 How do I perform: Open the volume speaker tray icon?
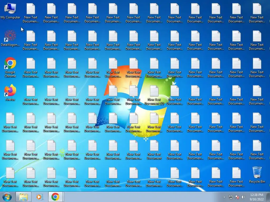point(243,197)
